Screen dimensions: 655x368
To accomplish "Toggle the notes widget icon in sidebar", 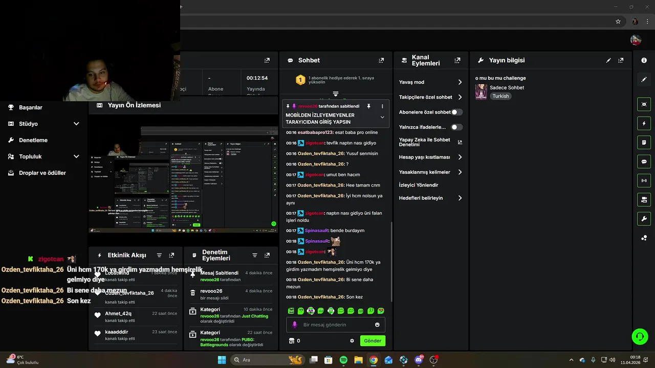I will pos(644,142).
